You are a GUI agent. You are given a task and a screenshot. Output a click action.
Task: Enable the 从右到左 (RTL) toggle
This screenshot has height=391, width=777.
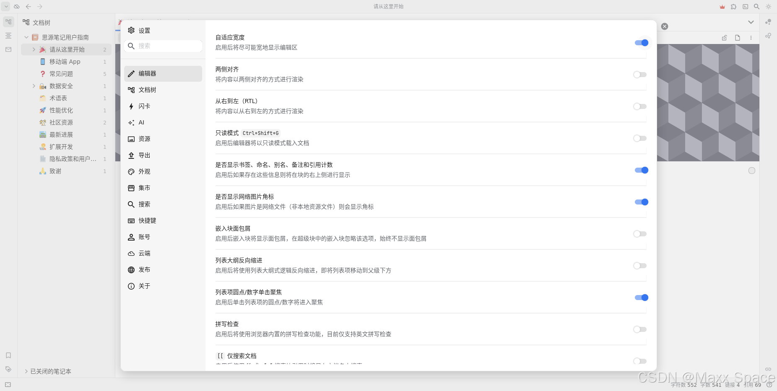click(640, 106)
